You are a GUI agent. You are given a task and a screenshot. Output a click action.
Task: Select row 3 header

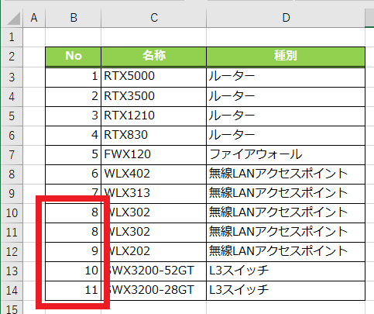click(x=12, y=78)
